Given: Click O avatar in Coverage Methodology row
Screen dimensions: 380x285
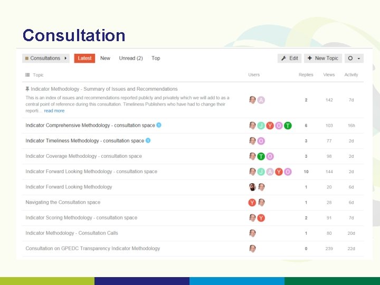Looking at the screenshot, I should [270, 156].
